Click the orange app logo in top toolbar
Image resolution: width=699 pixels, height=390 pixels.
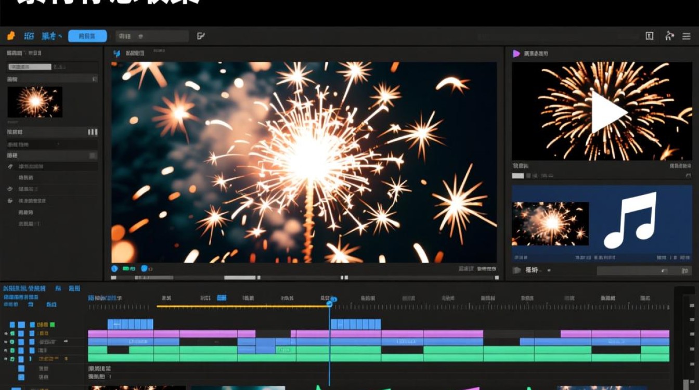point(11,36)
